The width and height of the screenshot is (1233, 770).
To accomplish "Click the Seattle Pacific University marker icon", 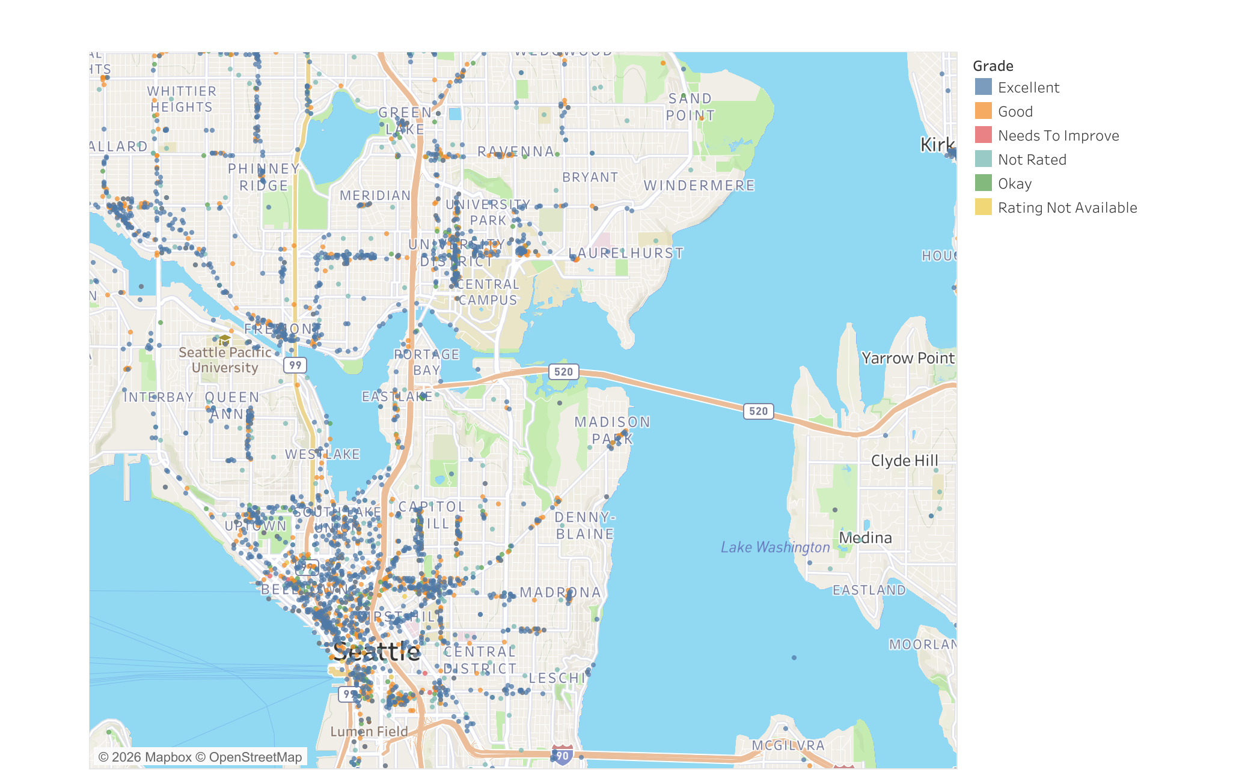I will tap(224, 340).
